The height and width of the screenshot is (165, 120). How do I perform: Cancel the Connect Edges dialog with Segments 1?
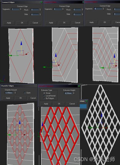35,23
